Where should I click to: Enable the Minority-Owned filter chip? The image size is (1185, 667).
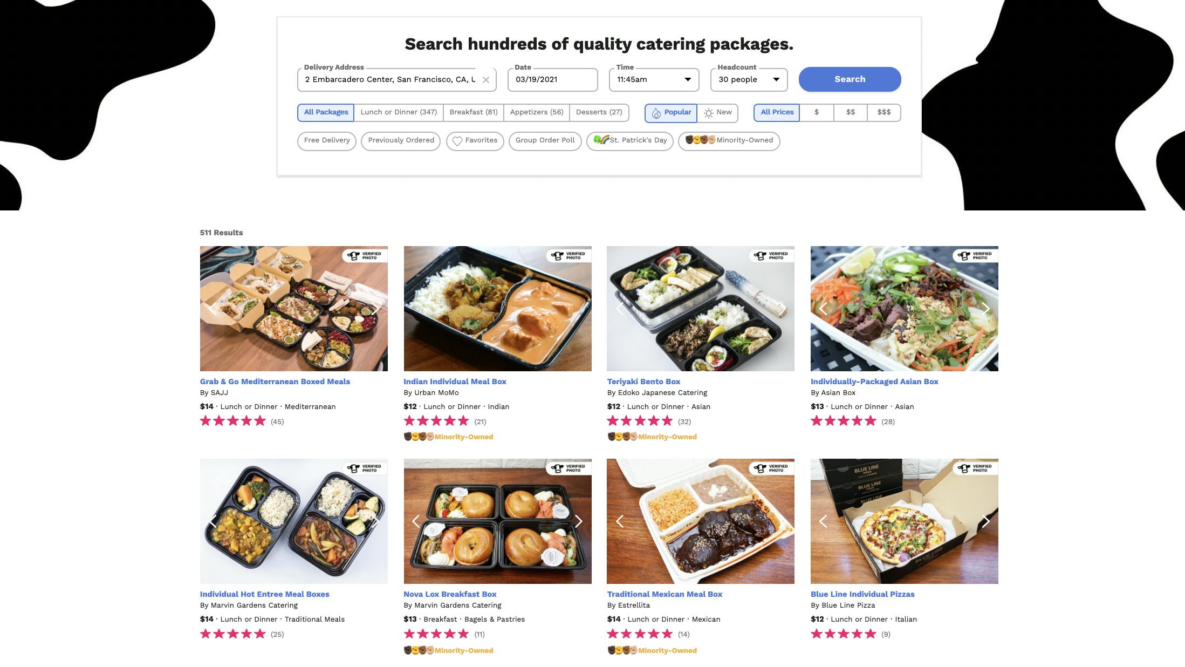[x=729, y=141]
